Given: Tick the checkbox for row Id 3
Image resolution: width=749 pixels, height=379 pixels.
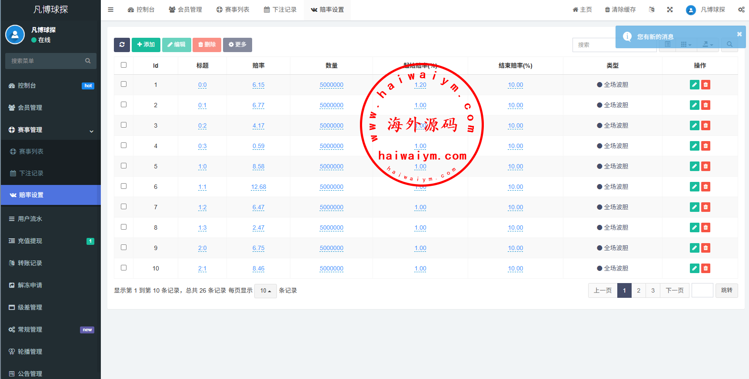Looking at the screenshot, I should pos(124,125).
